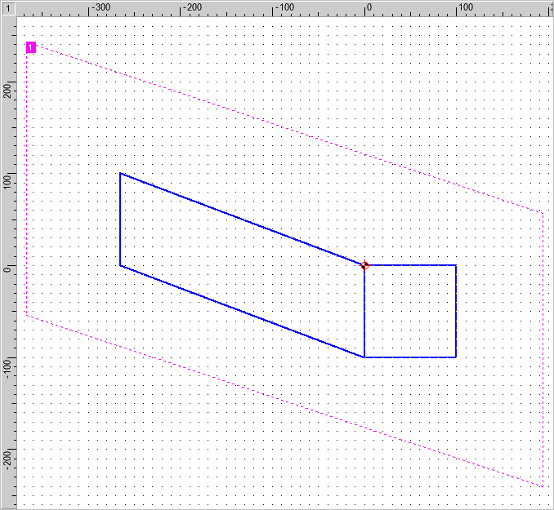The image size is (554, 510).
Task: Select the blue parallelogram's bottom slanted edge
Action: [242, 311]
